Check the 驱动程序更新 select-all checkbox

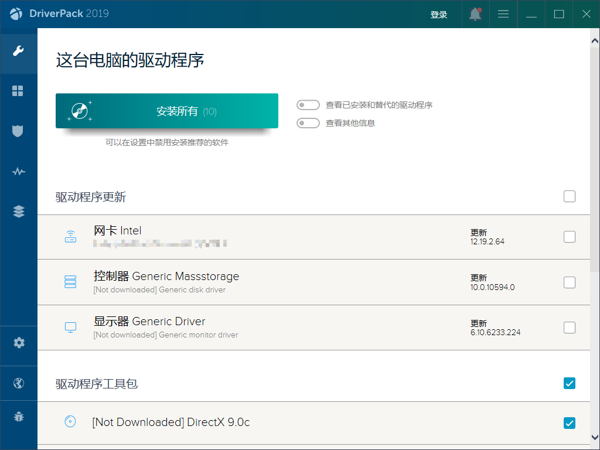[569, 196]
